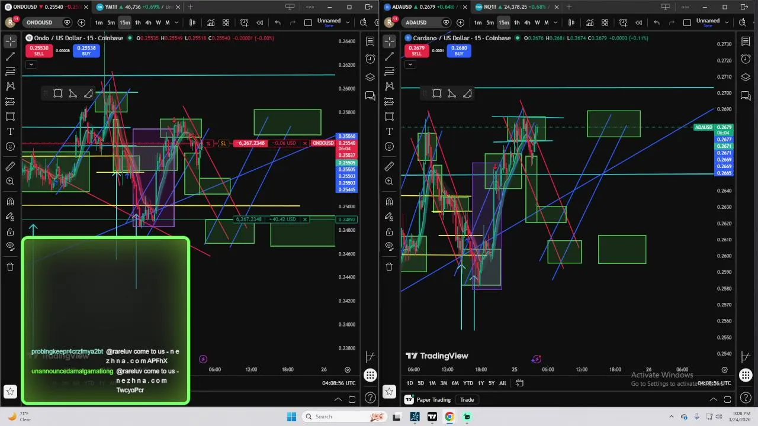Toggle lock all drawings in ADAUSD window
This screenshot has width=758, height=426.
click(389, 231)
